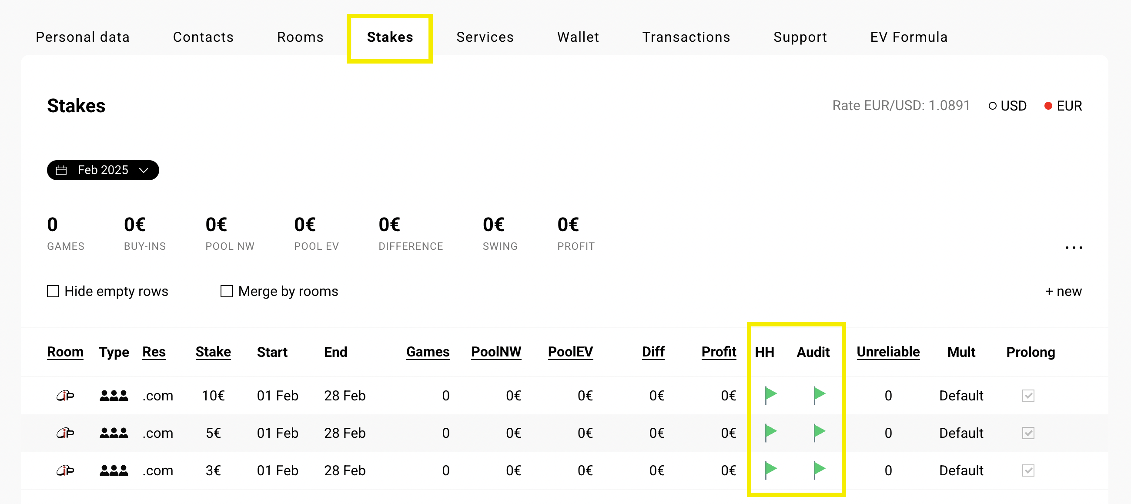Click the Unreliable column header link
The width and height of the screenshot is (1131, 504).
click(x=888, y=352)
